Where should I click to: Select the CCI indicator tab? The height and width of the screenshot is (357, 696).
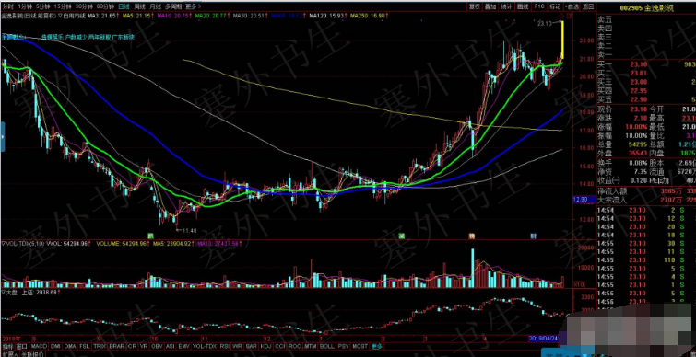279,346
